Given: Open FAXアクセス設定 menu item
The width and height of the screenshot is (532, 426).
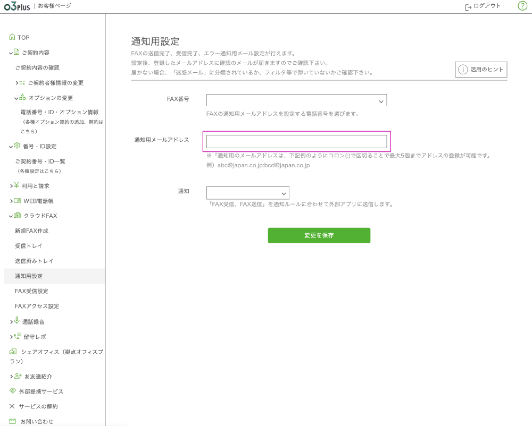Looking at the screenshot, I should tap(37, 306).
